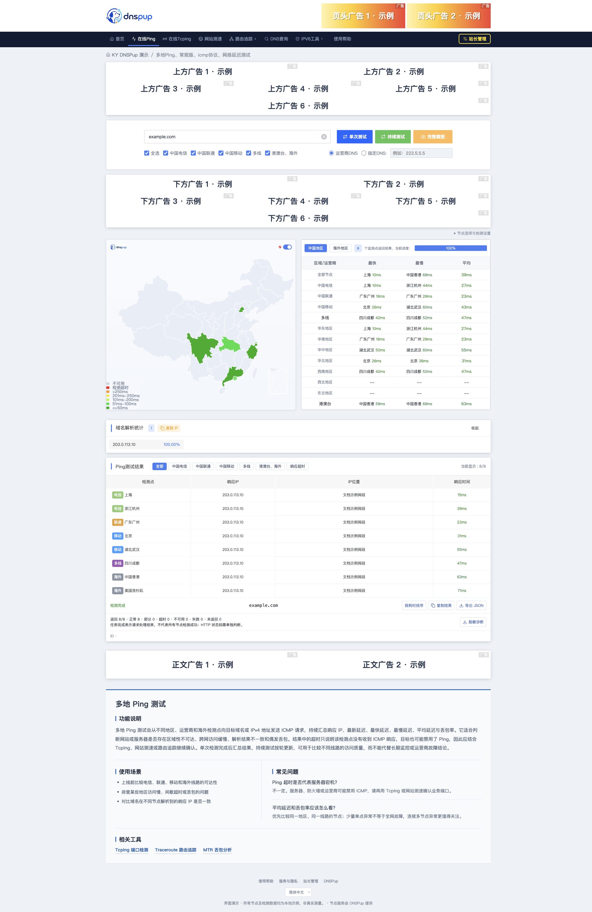Go to 网站测速 page

(x=210, y=39)
